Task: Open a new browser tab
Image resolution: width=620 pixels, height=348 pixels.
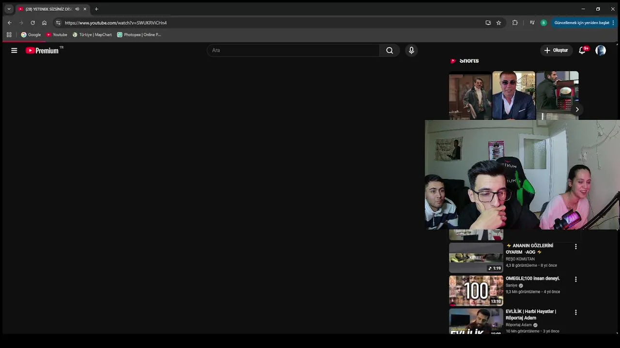Action: point(96,9)
